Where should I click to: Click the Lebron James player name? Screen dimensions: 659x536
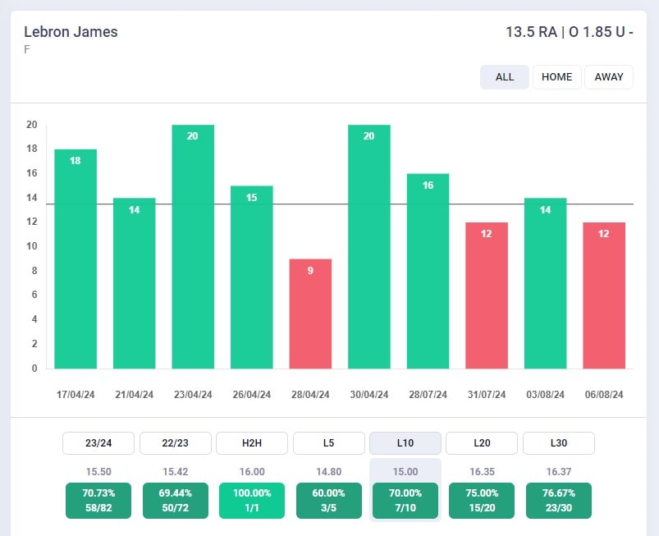click(71, 32)
